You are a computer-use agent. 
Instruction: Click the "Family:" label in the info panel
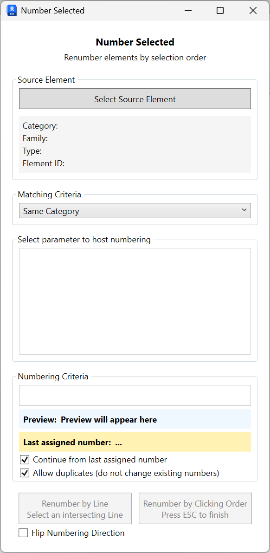pos(35,138)
